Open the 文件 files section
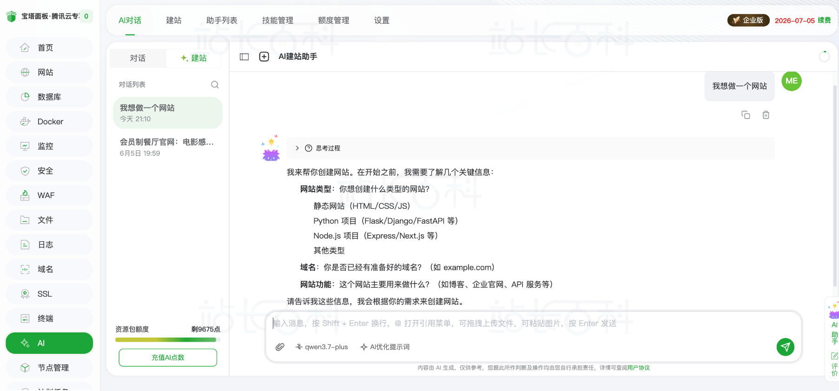 pos(49,220)
